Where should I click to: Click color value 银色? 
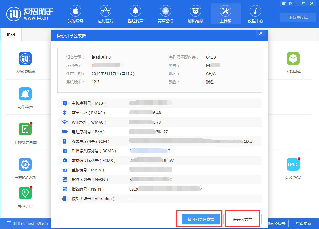click(x=210, y=82)
